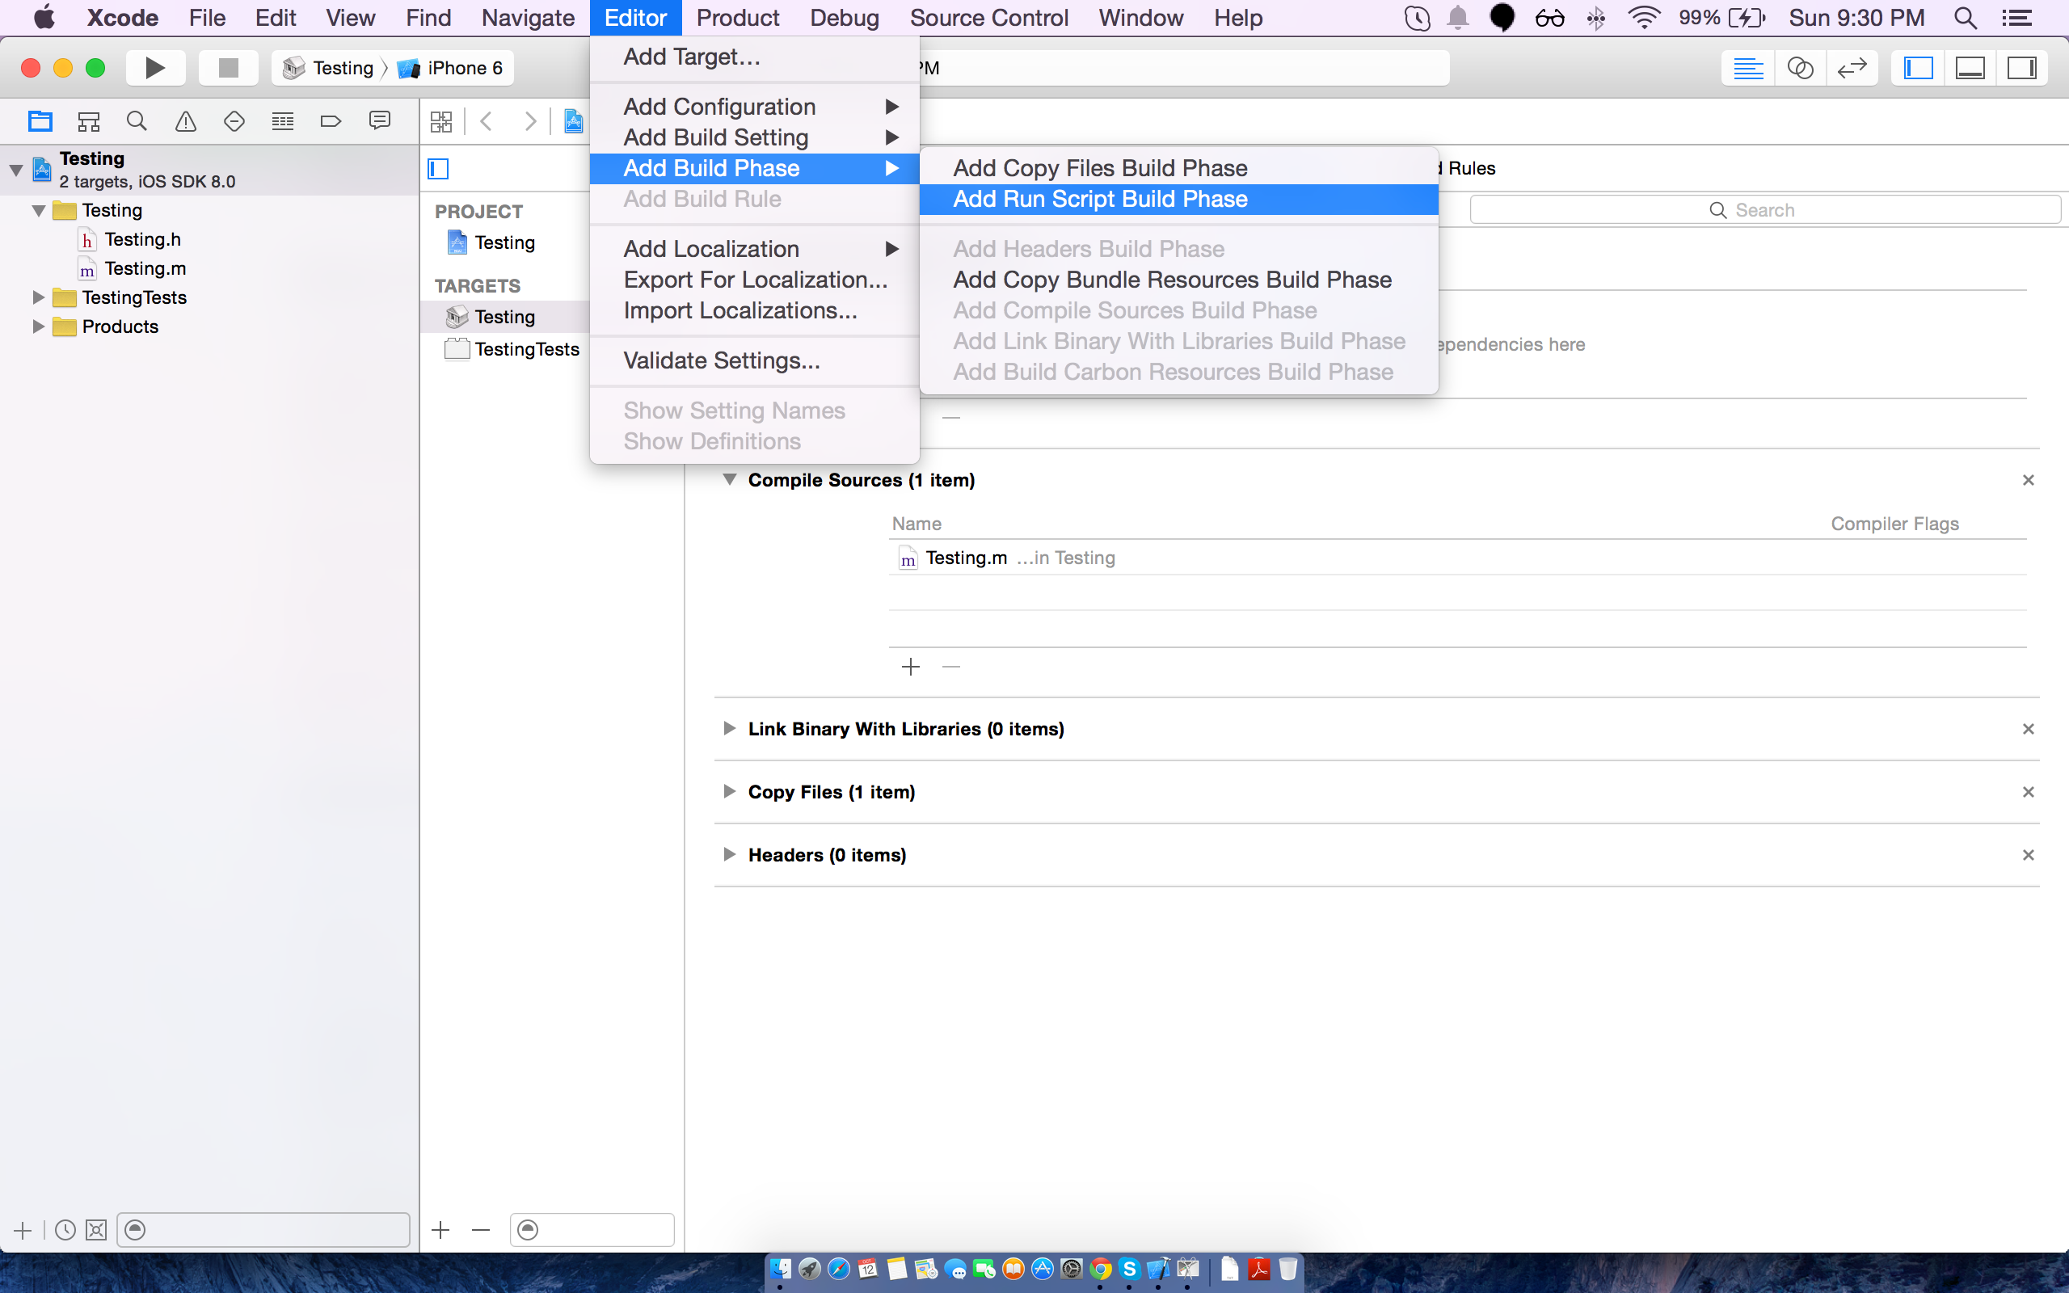2069x1293 pixels.
Task: Select Testing.m in the project navigator
Action: point(145,268)
